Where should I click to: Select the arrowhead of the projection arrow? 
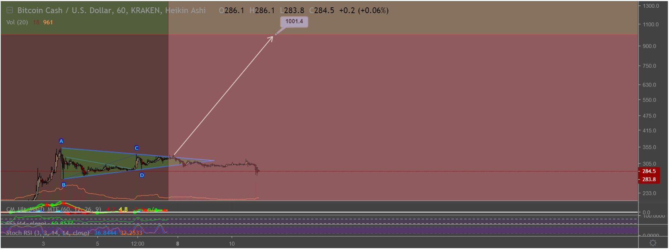coord(271,38)
